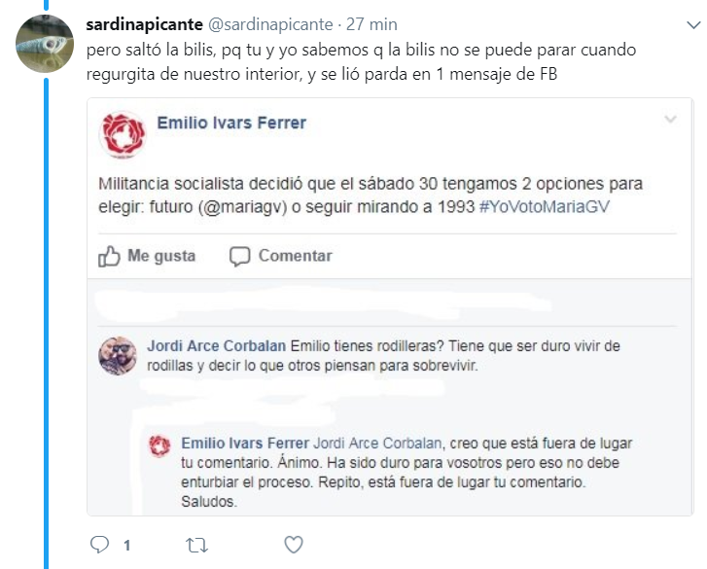Click Jordi Arce Corbalan commenter name
This screenshot has height=569, width=707.
pyautogui.click(x=217, y=346)
